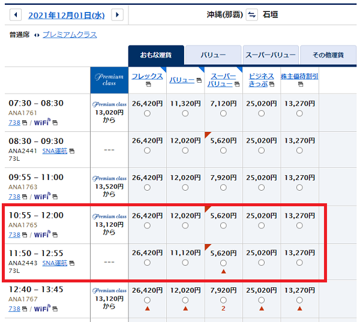Select the 12,020円 Value fare on ANA1765
The image size is (360, 322).
click(185, 225)
